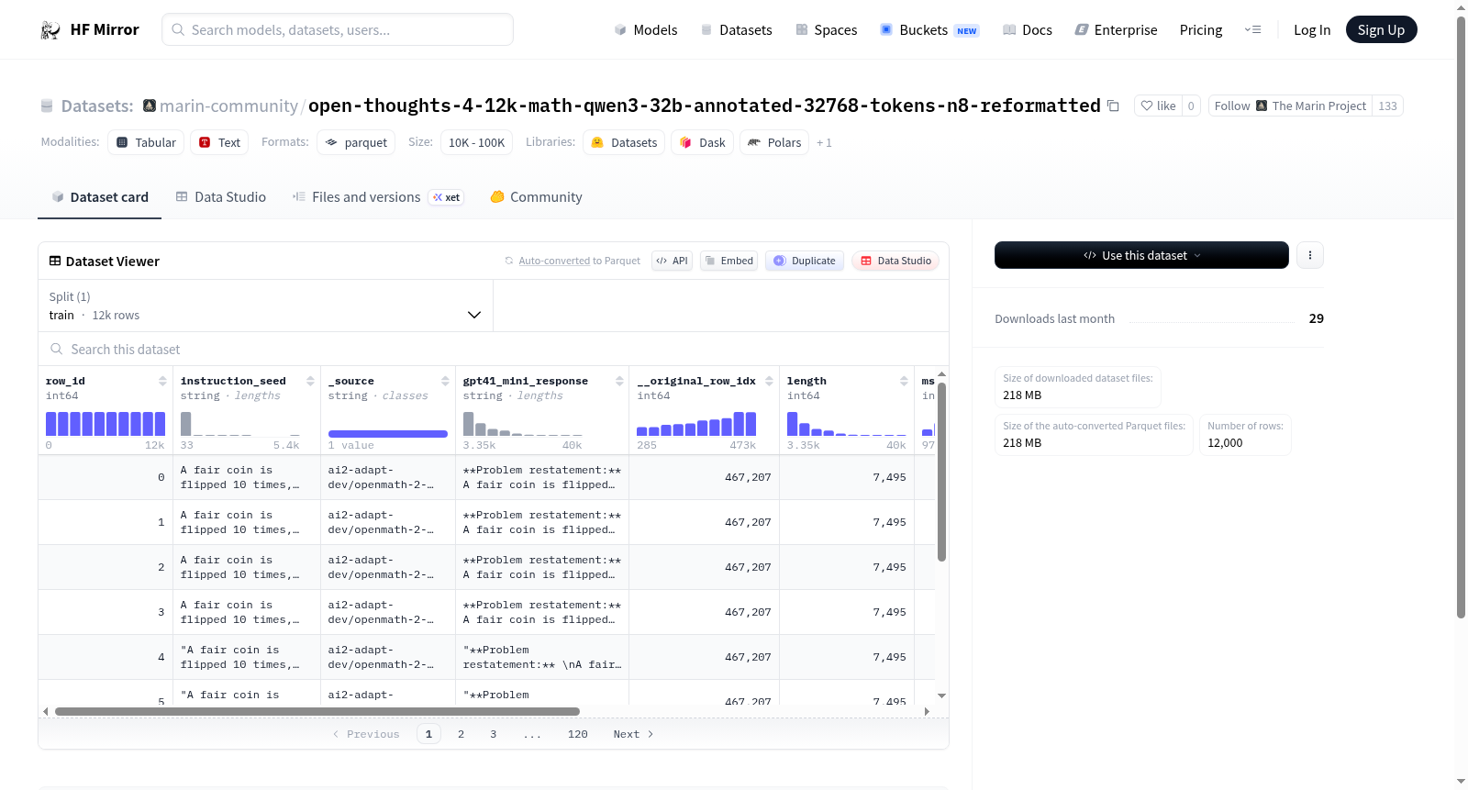Screen dimensions: 1468x790
Task: Click the length column histogram
Action: click(846, 424)
